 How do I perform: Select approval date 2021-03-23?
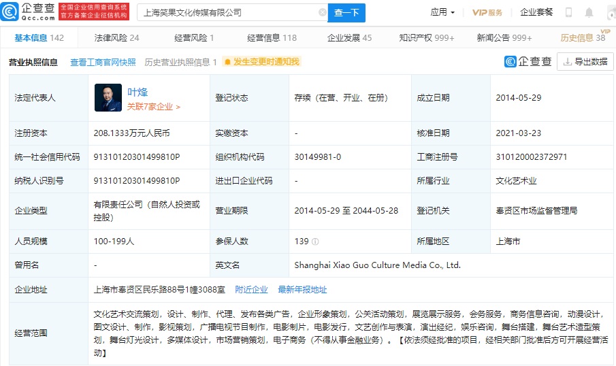tap(519, 133)
